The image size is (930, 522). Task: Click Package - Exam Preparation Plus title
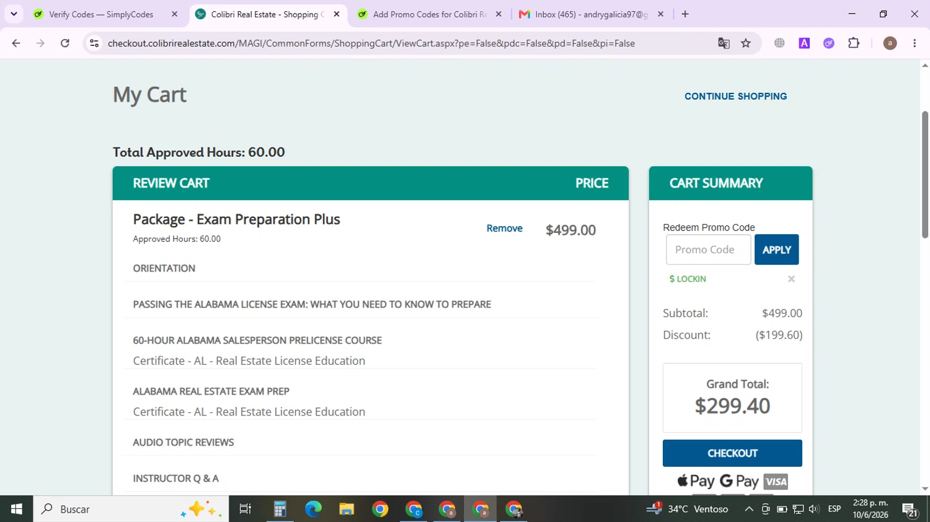pos(236,219)
